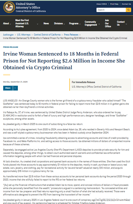Image resolution: width=133 pixels, height=204 pixels.
Task: Click the yellow search magnifier button
Action: [128, 10]
